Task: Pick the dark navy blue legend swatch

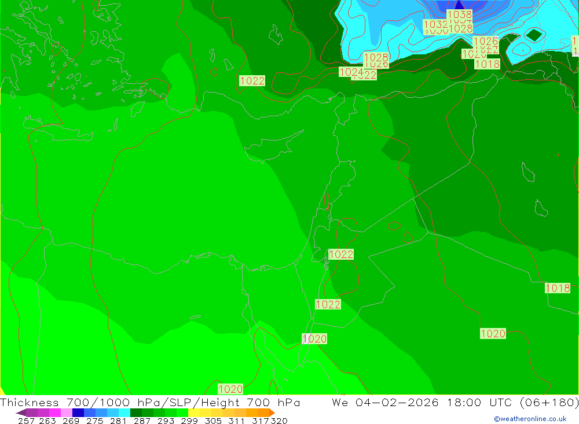Action: pyautogui.click(x=78, y=412)
